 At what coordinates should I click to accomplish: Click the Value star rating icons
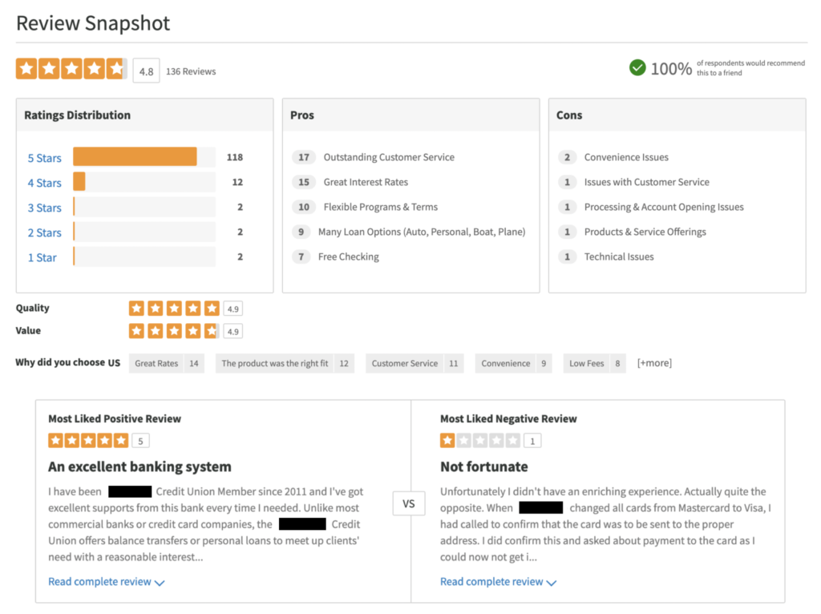(174, 330)
